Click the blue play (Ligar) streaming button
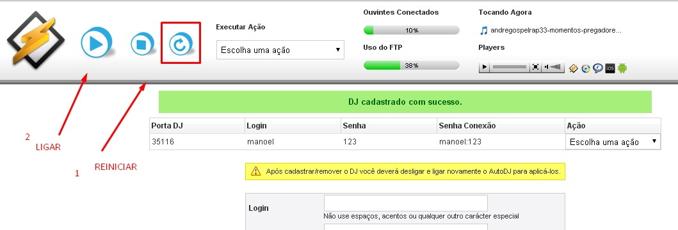 96,43
